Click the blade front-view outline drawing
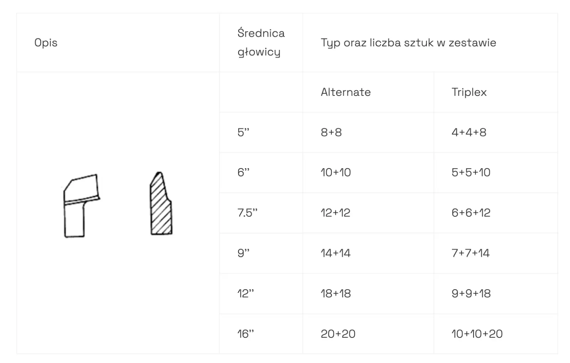The image size is (570, 363). point(82,206)
